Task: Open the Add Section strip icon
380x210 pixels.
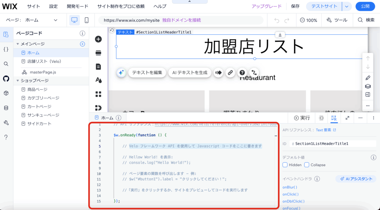Action: pos(98,53)
